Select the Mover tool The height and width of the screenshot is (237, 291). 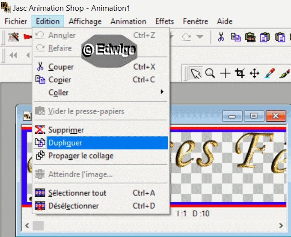coord(255,73)
